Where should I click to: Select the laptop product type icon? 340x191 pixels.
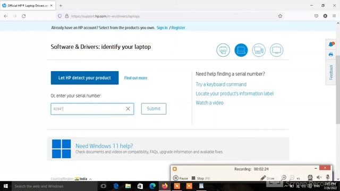(241, 50)
